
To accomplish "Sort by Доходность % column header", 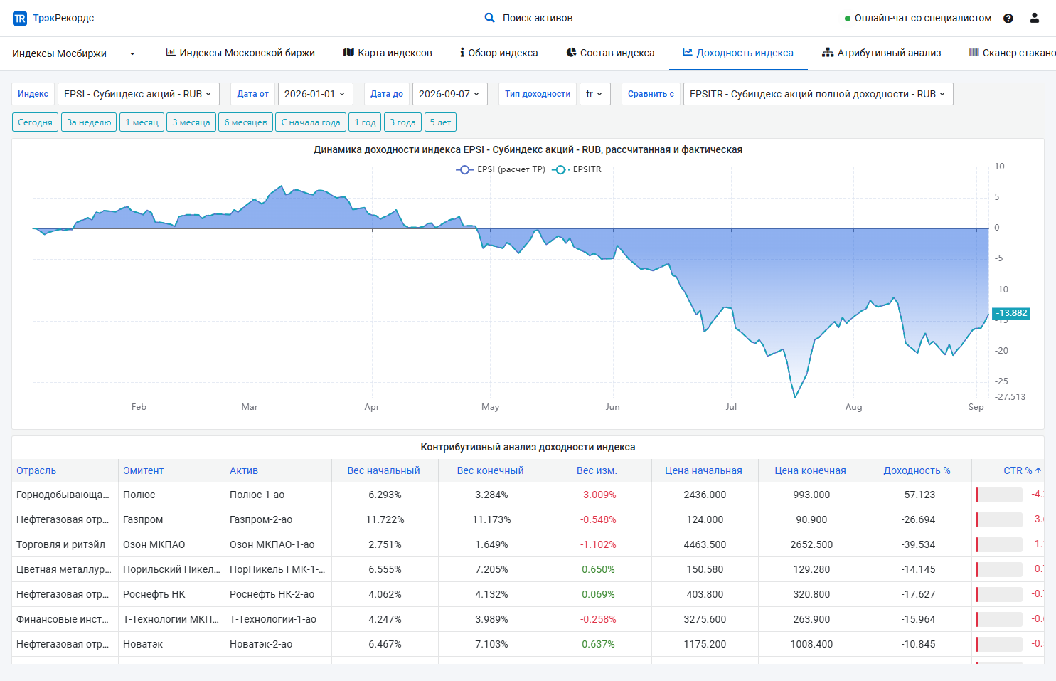I will coord(917,470).
